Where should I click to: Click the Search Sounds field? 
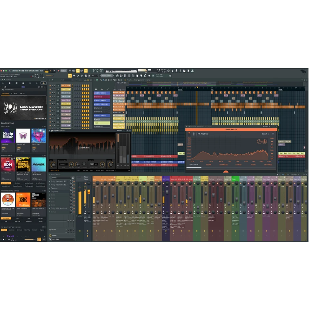23,90
